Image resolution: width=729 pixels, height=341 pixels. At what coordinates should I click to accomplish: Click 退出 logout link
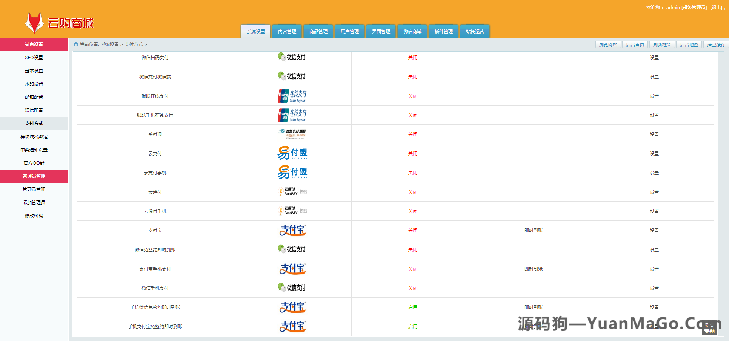(716, 8)
